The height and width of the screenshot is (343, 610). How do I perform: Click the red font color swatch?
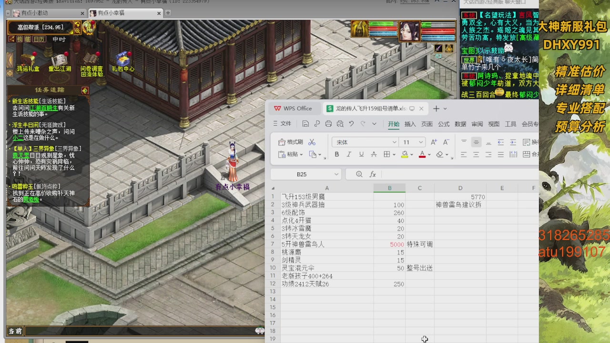coord(422,154)
